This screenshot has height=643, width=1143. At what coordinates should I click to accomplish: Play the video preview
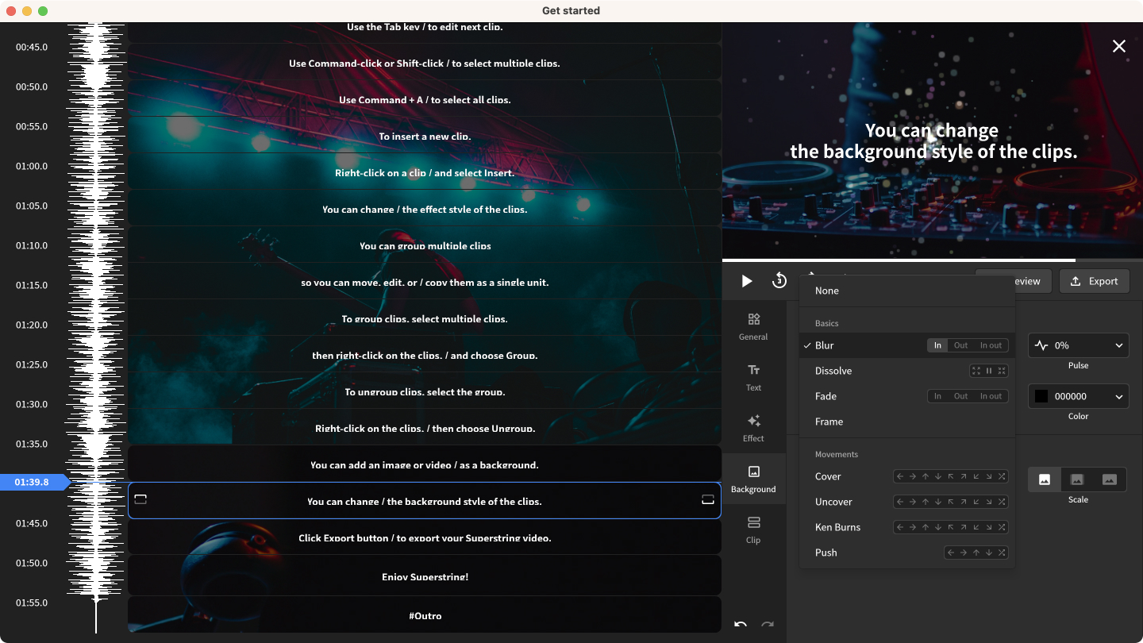[x=746, y=281]
